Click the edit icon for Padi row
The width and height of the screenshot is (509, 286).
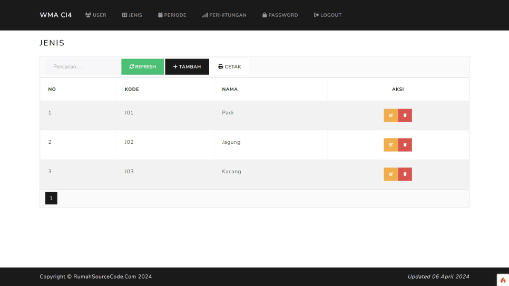point(390,115)
